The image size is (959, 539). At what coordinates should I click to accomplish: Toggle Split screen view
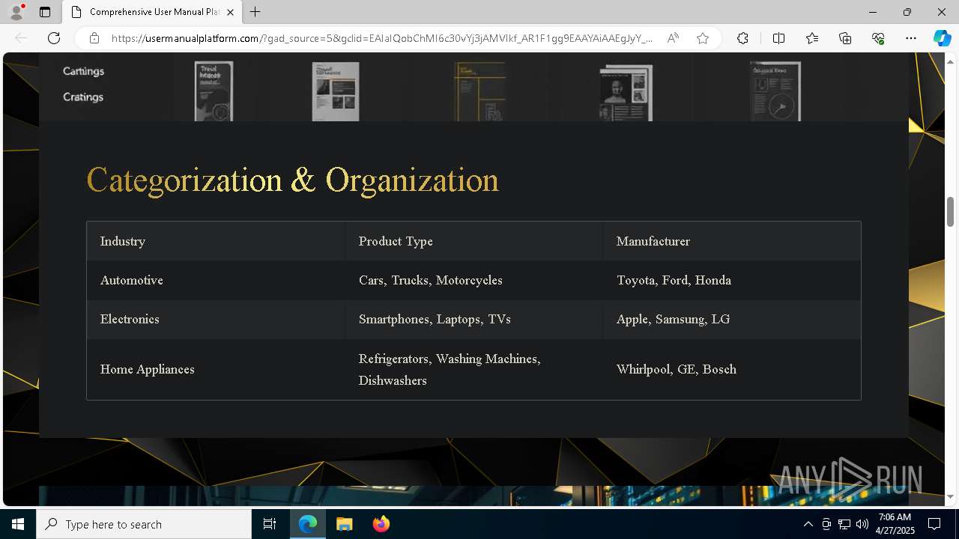(x=778, y=38)
